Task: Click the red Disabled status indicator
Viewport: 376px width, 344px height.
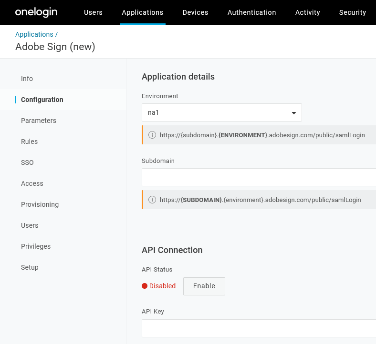Action: [159, 286]
